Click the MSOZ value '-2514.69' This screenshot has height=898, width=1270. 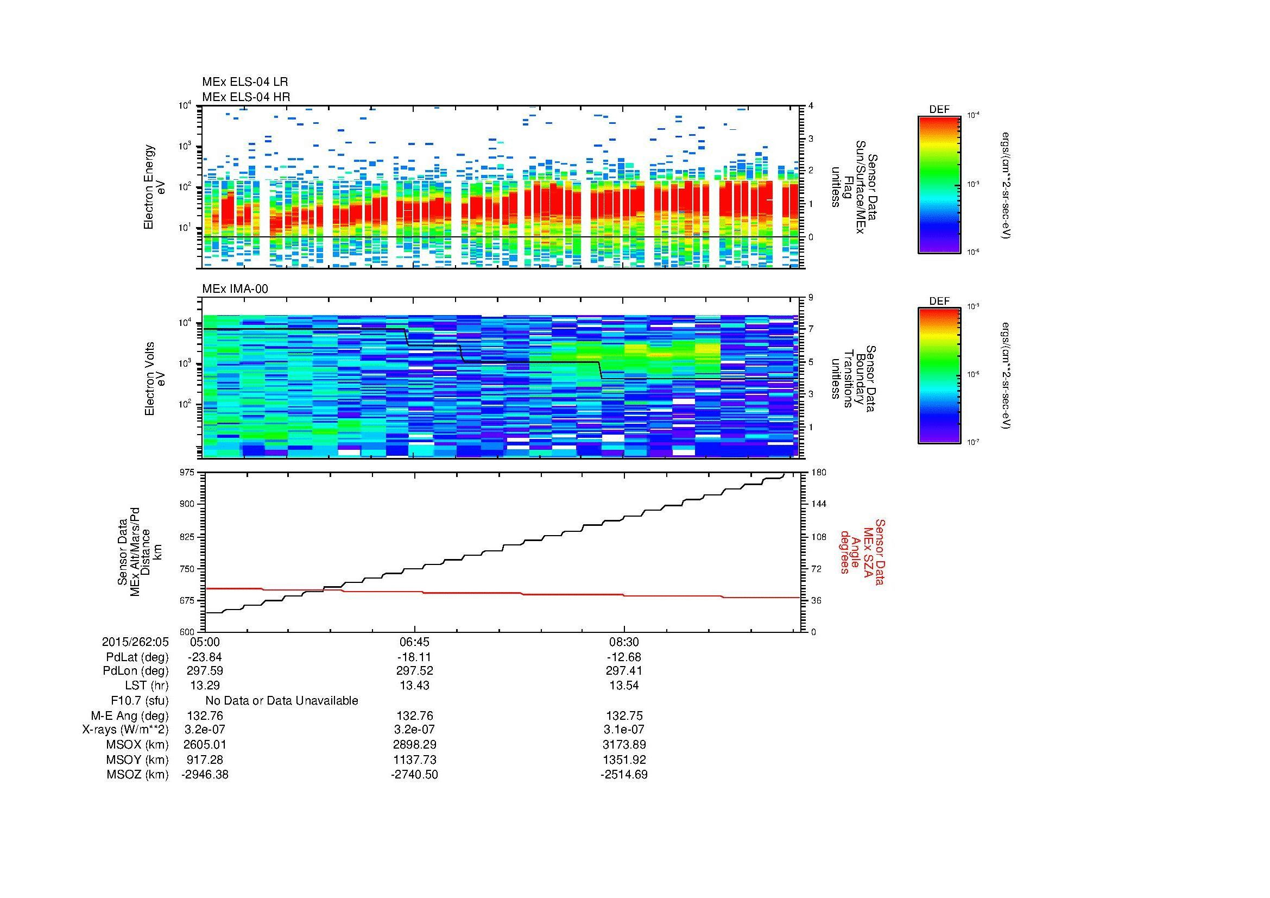coord(624,775)
